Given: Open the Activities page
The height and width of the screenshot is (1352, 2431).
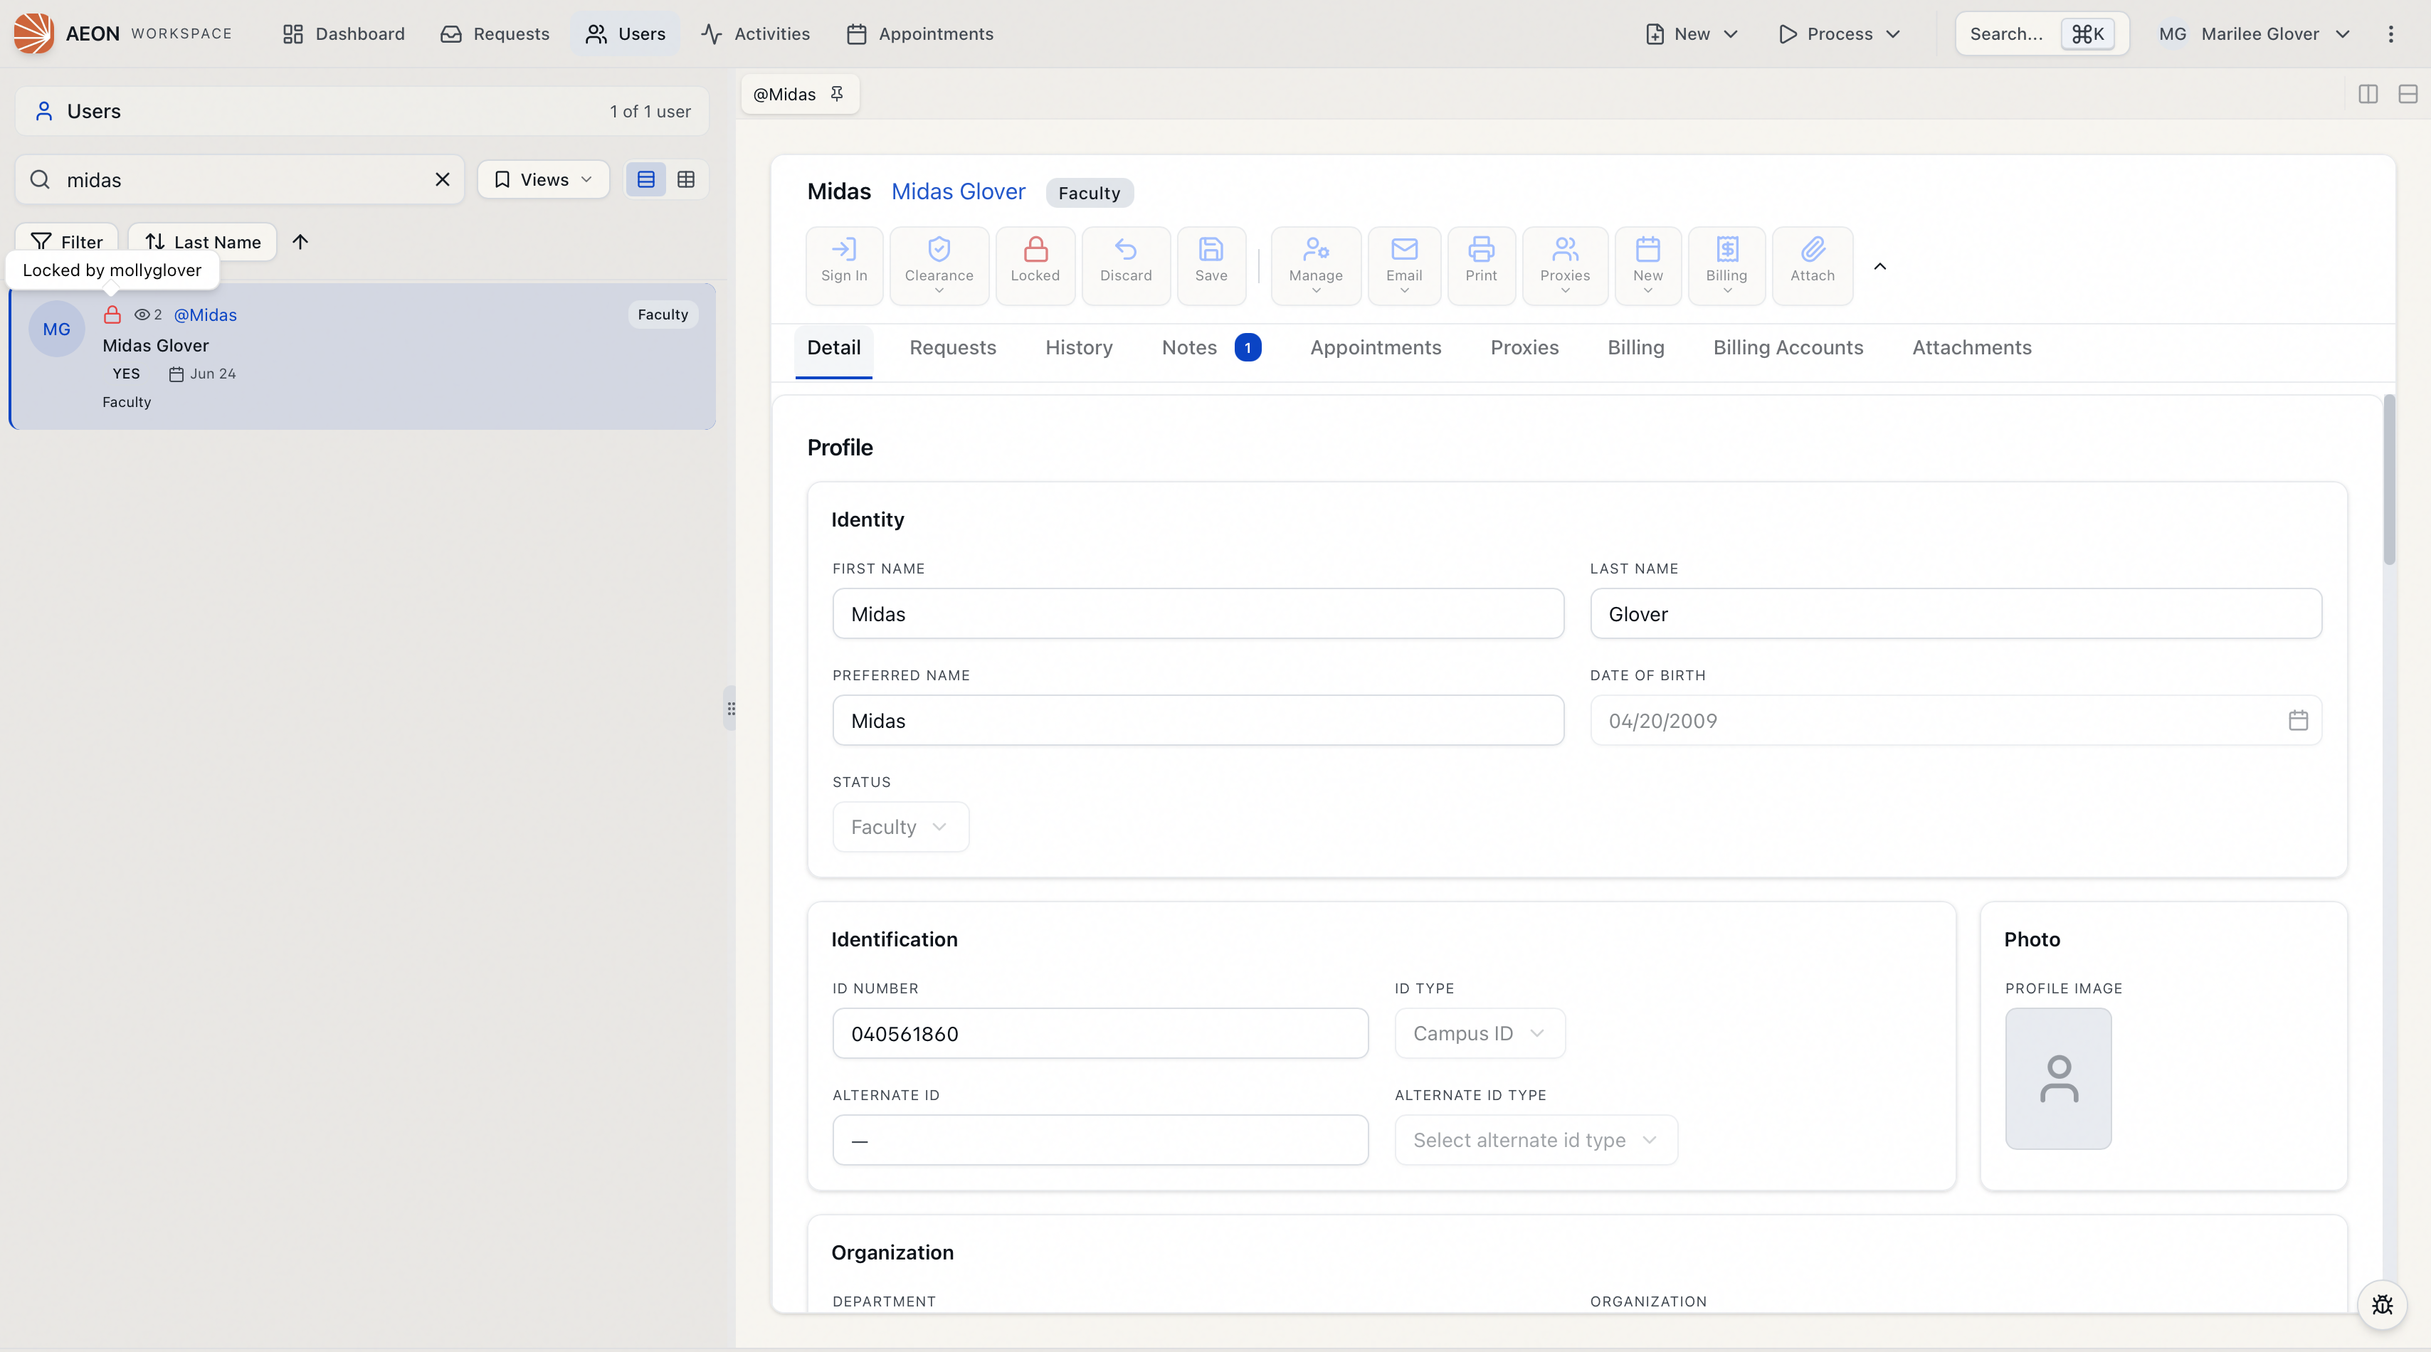Looking at the screenshot, I should tap(755, 34).
